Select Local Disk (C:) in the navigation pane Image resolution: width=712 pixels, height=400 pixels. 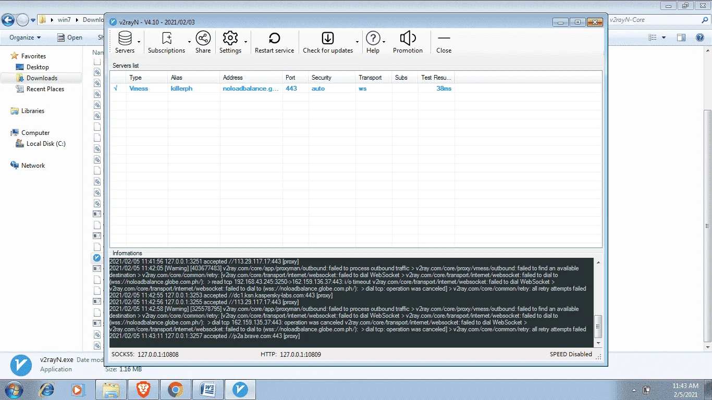click(x=46, y=144)
